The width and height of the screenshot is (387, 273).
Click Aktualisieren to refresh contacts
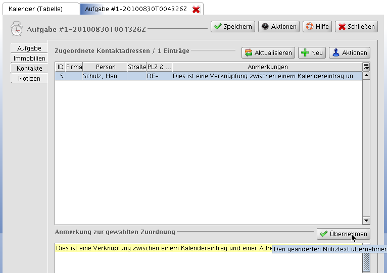tap(268, 53)
